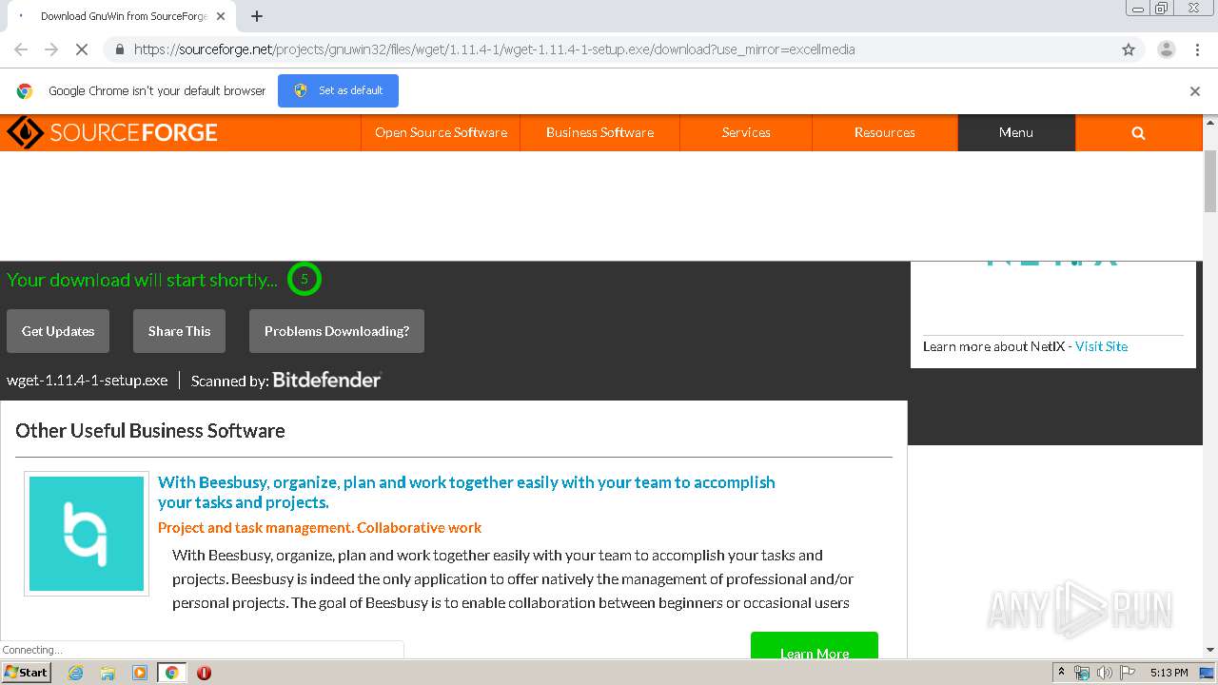Click the Share This button
Image resolution: width=1218 pixels, height=685 pixels.
pyautogui.click(x=179, y=331)
